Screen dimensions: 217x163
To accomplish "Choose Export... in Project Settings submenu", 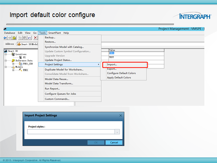I will tap(123, 69).
